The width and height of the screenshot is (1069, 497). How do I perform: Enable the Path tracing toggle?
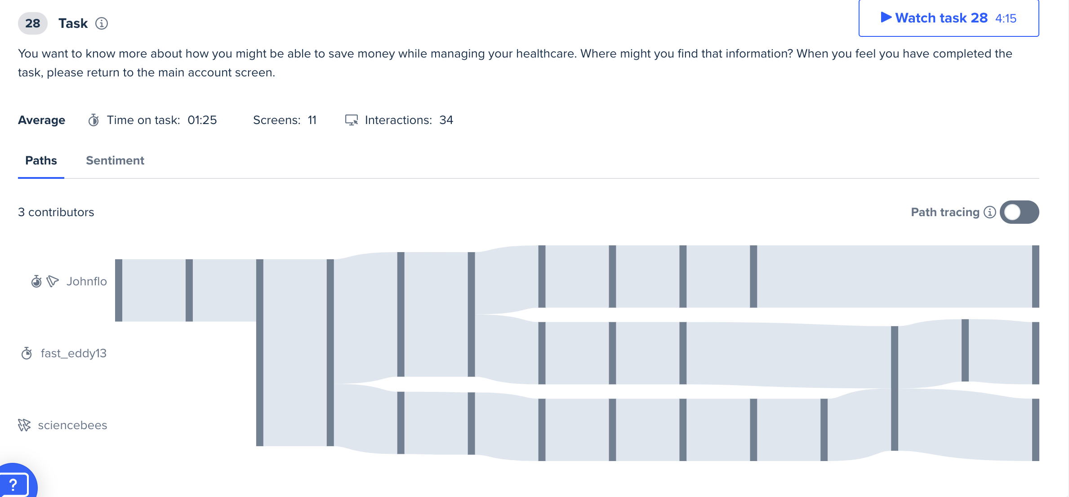click(x=1019, y=212)
